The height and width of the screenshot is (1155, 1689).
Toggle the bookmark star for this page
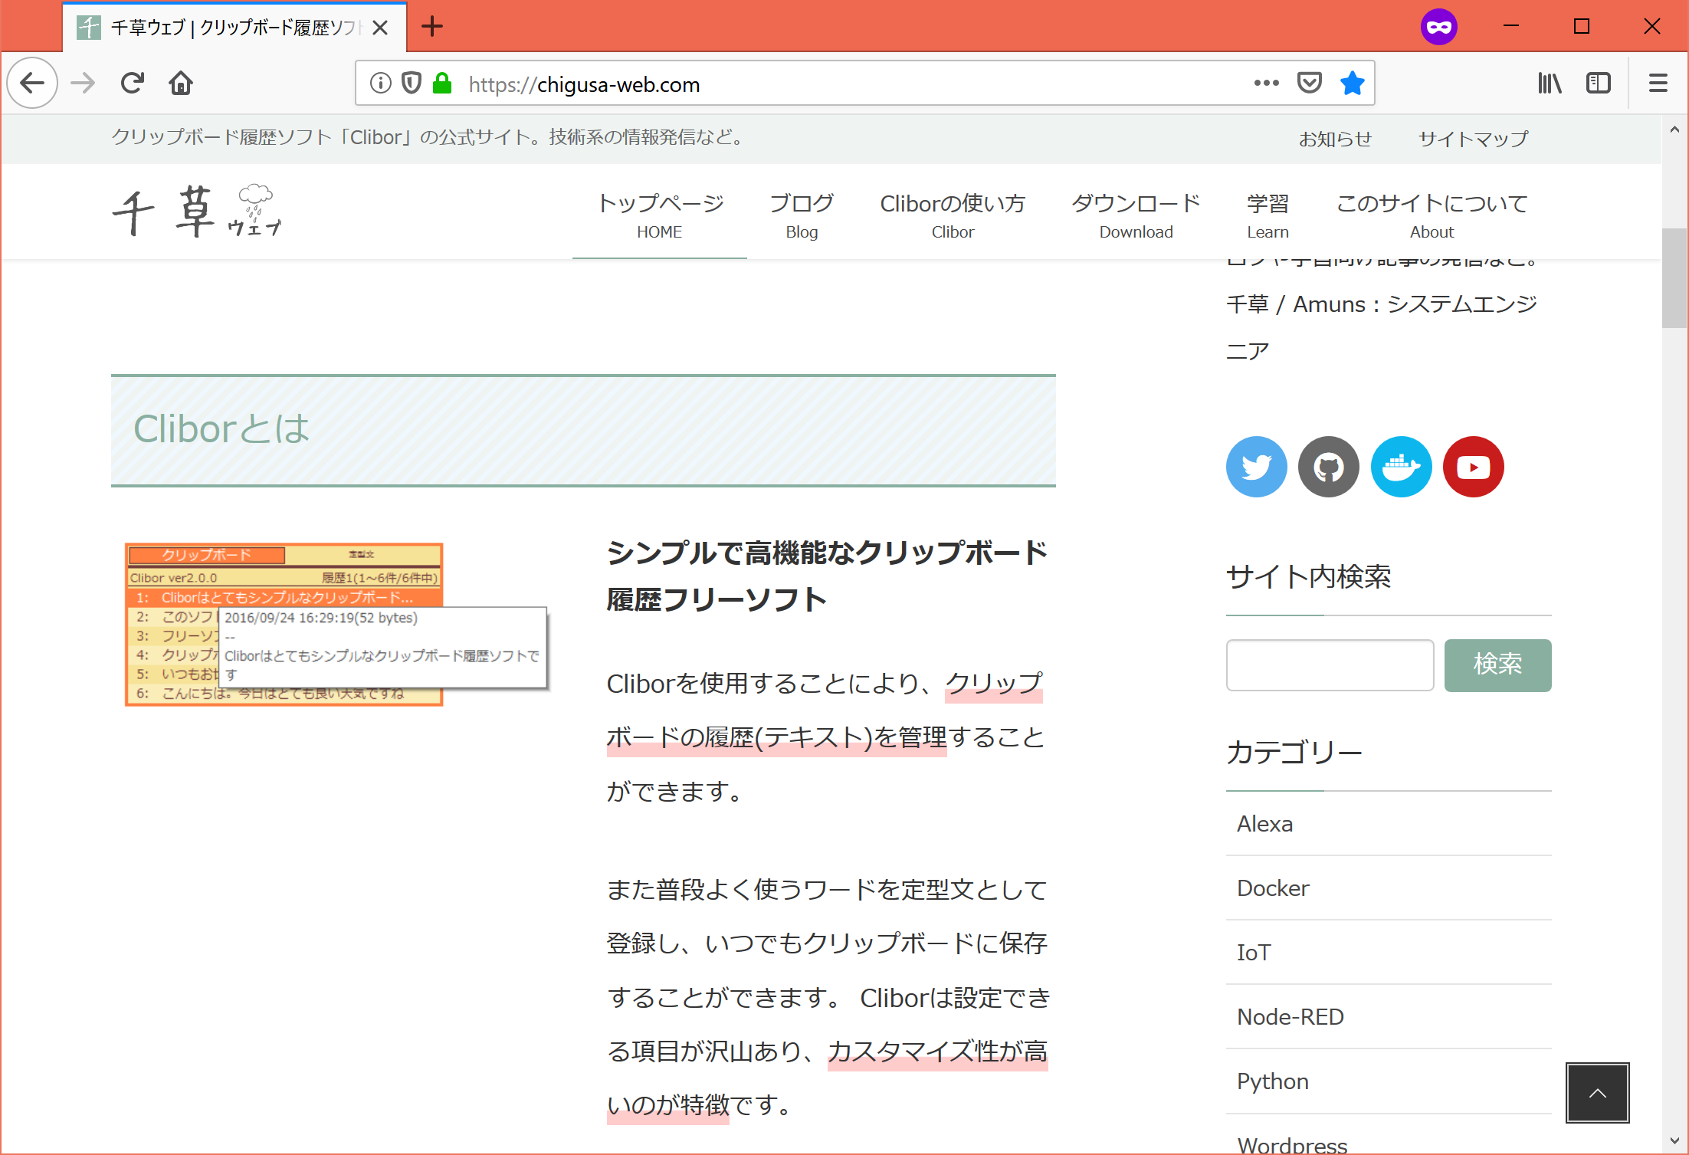pyautogui.click(x=1352, y=83)
